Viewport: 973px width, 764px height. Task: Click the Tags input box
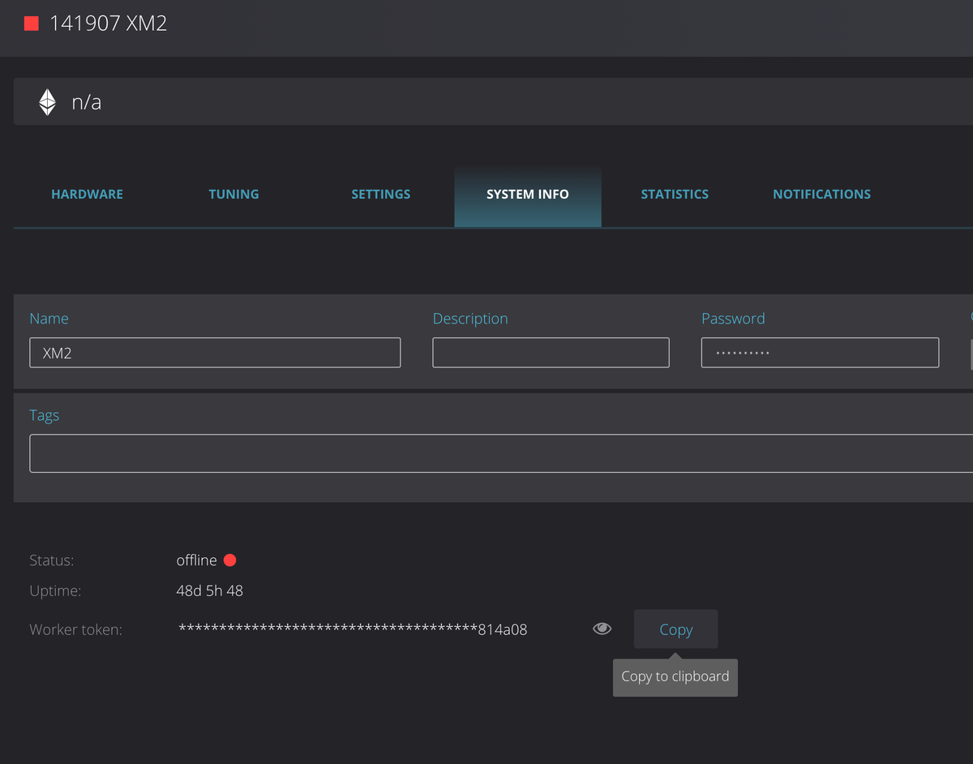[x=501, y=453]
